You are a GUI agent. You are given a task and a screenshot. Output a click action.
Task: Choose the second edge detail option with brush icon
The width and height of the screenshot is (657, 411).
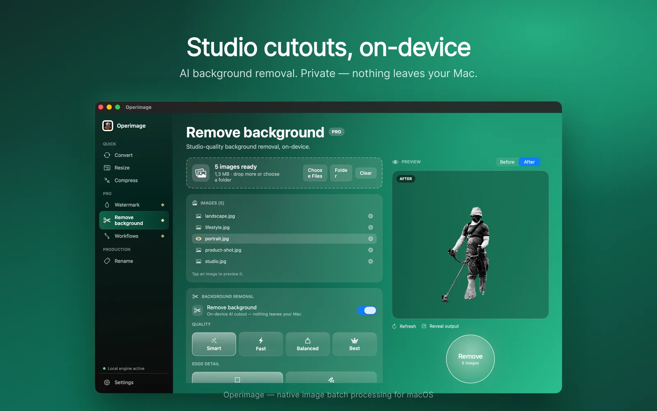pos(331,378)
